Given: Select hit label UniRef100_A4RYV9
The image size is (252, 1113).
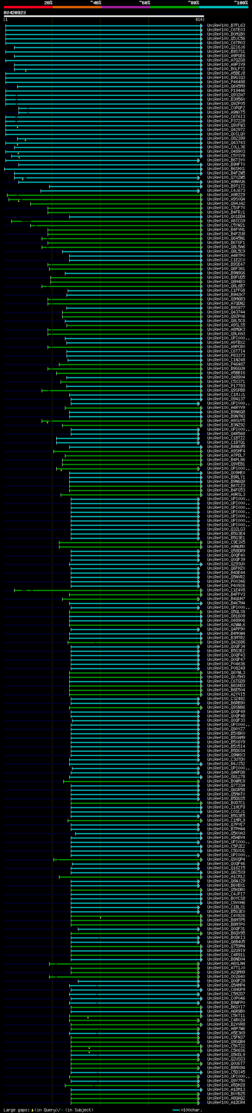Looking at the screenshot, I should coord(226,407).
